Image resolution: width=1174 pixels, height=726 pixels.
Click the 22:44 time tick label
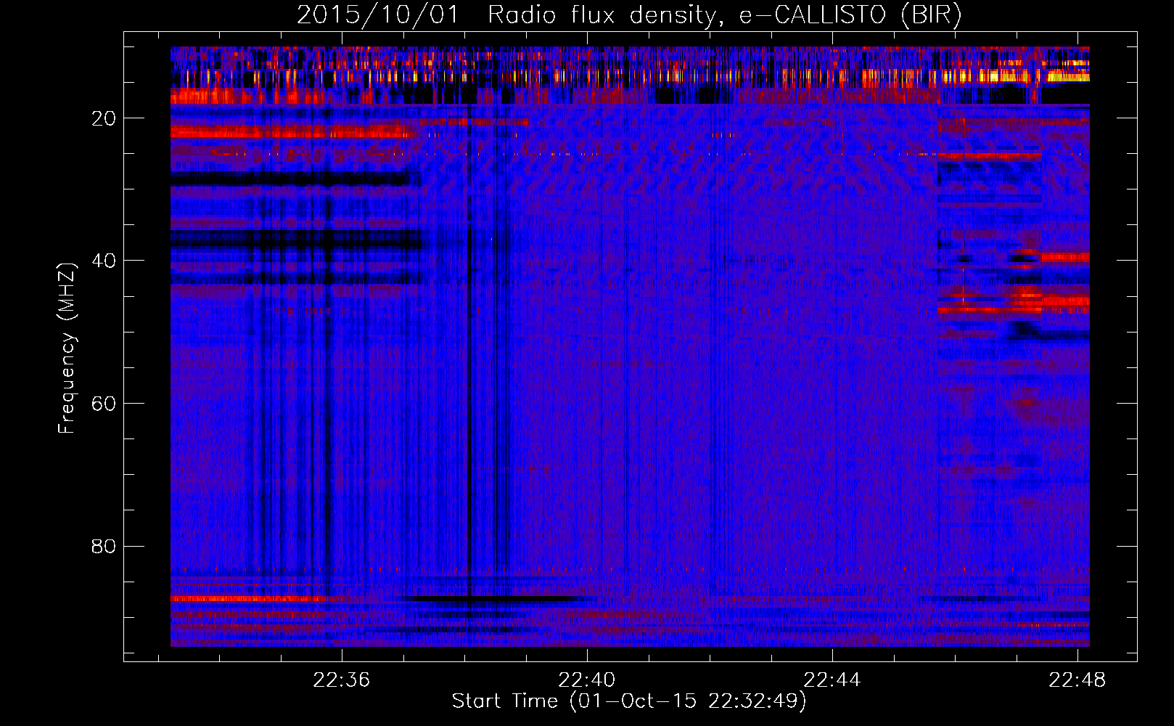(832, 680)
